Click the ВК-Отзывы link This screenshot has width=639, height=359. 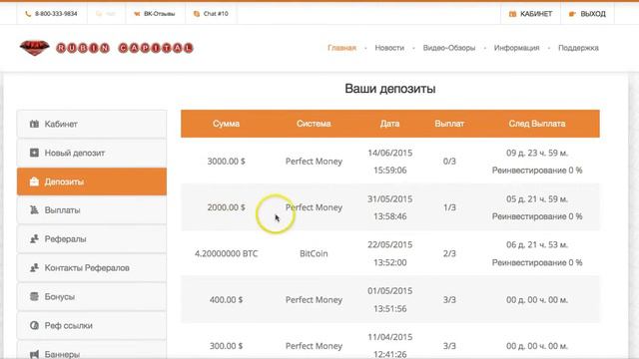pyautogui.click(x=160, y=14)
